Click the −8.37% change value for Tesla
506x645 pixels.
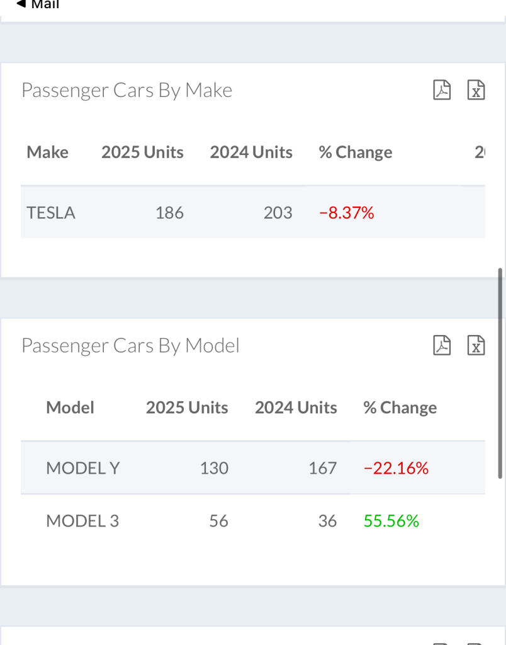tap(347, 213)
